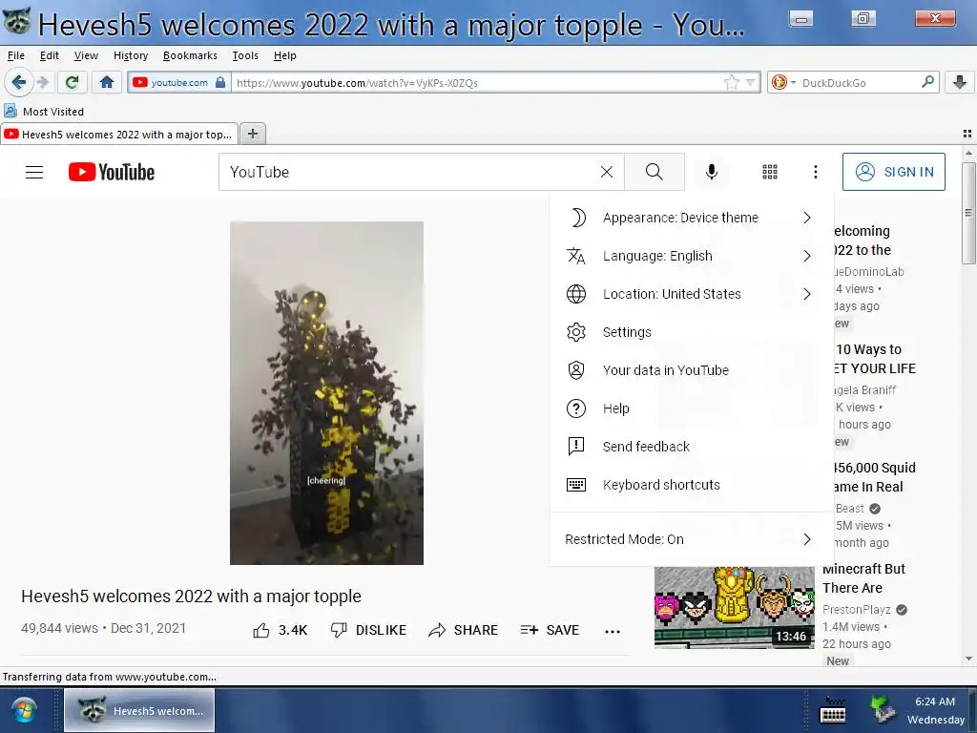977x733 pixels.
Task: Open the YouTube apps grid icon
Action: [x=770, y=172]
